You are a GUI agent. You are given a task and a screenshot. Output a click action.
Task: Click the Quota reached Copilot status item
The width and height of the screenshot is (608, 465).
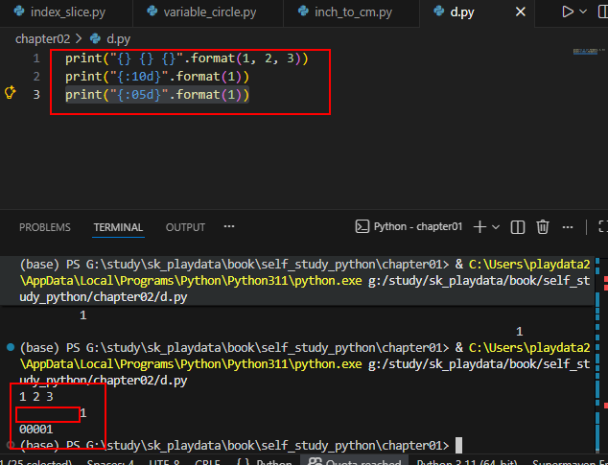(355, 462)
